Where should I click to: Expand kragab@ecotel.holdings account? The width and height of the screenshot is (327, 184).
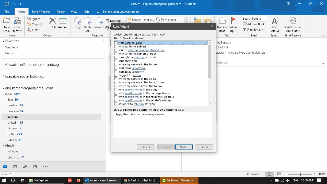click(x=4, y=76)
